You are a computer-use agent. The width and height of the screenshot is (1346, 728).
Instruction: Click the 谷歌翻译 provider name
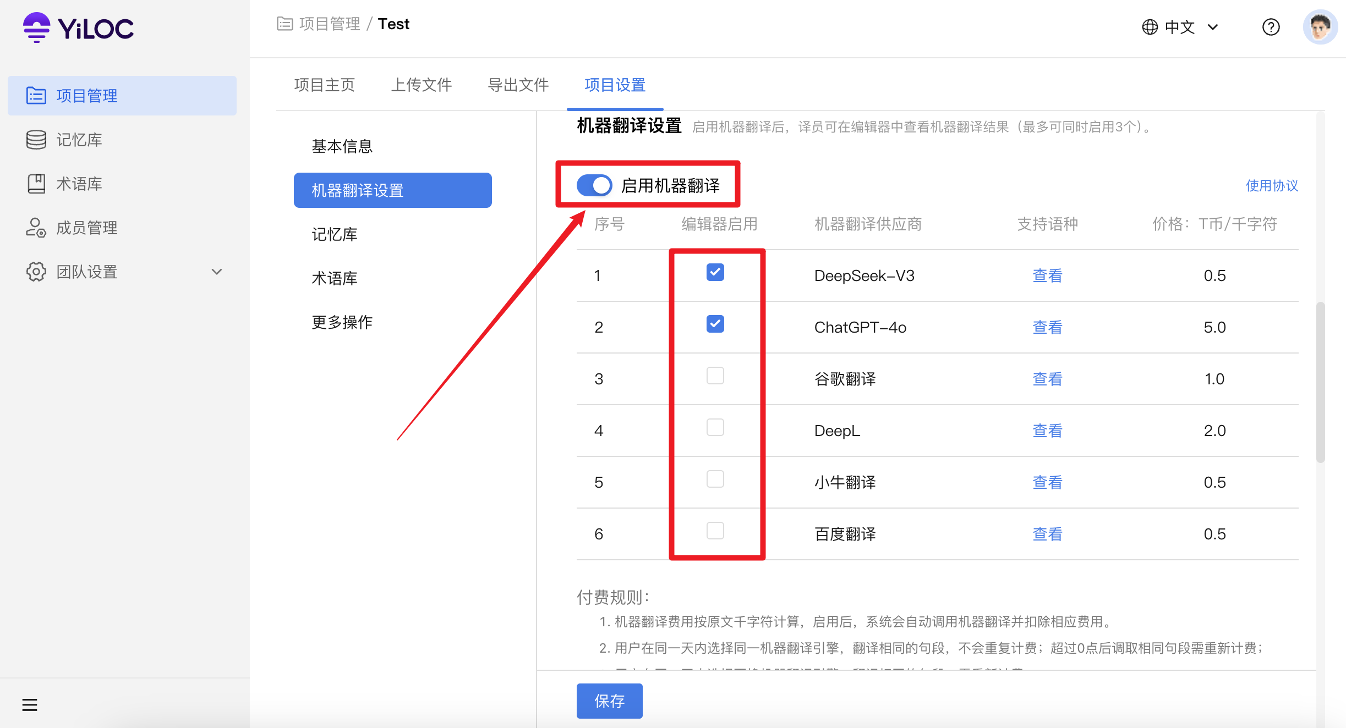click(845, 379)
